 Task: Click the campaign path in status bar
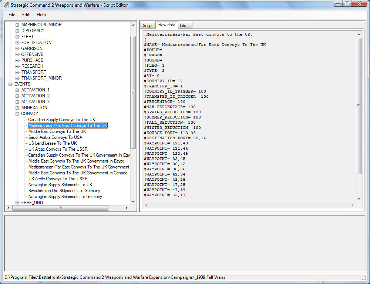tap(115, 277)
